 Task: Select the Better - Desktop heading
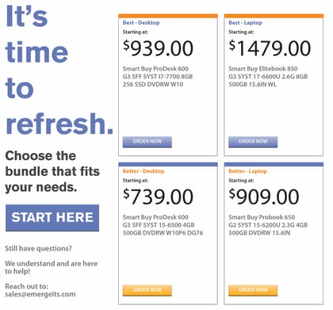click(144, 171)
